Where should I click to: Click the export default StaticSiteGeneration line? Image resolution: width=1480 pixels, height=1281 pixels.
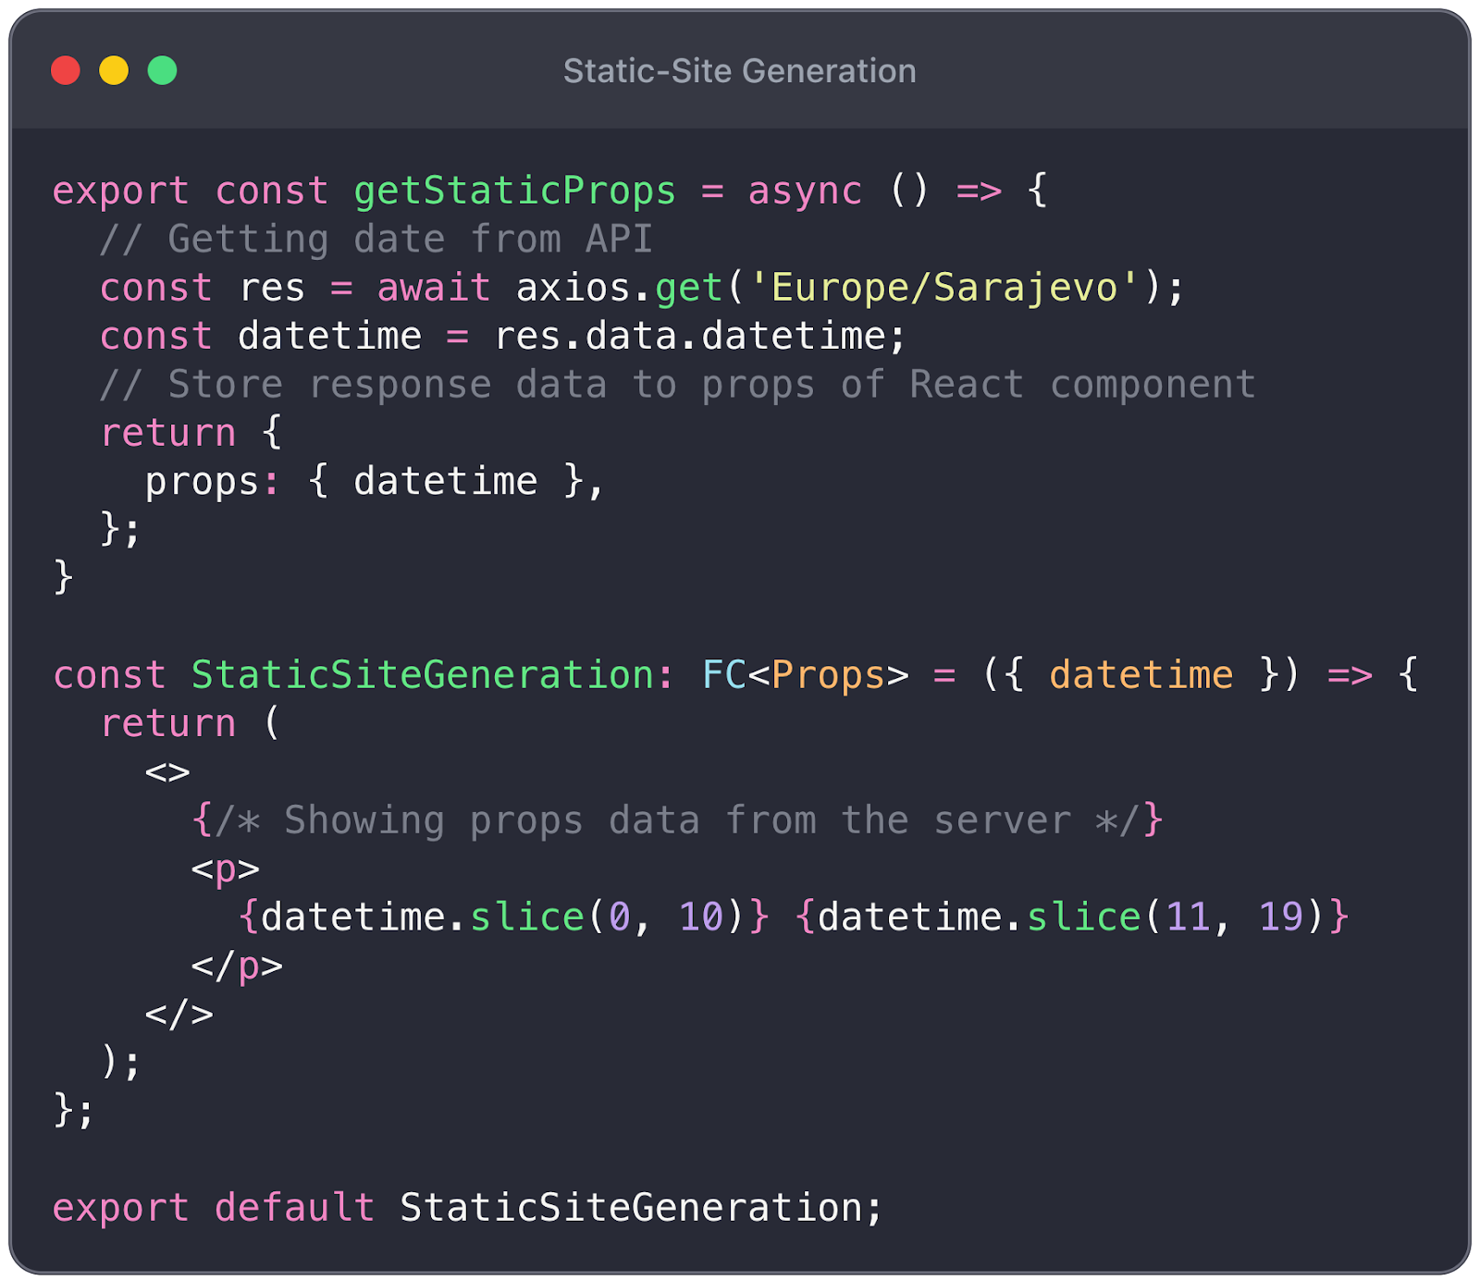click(x=468, y=1208)
